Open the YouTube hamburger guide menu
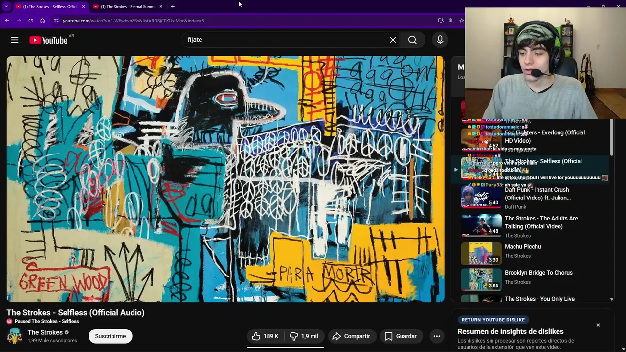 pos(15,40)
